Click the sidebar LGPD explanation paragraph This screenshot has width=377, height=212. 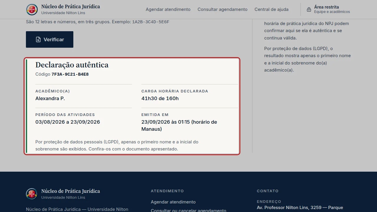pos(307,59)
